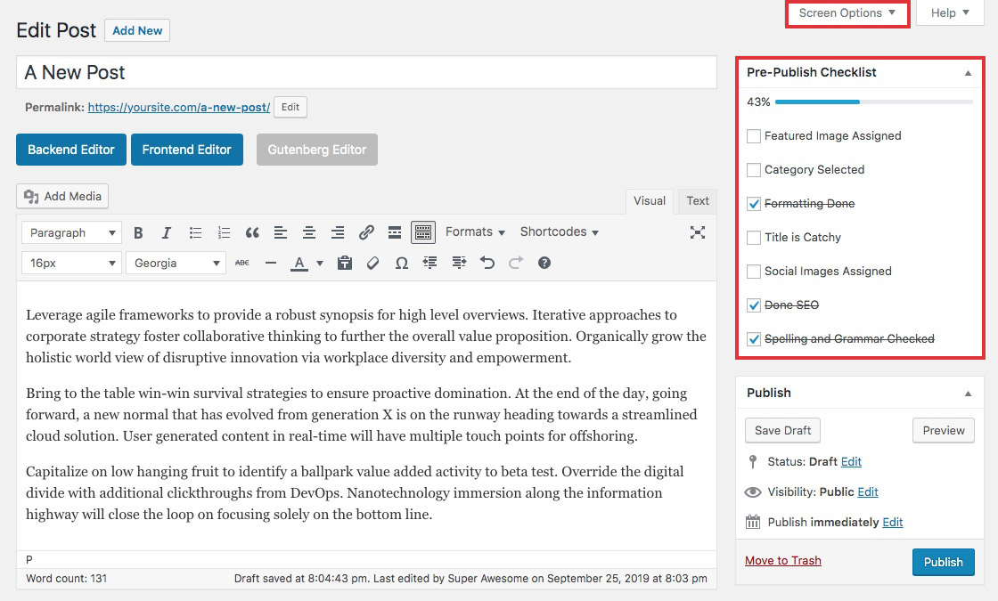This screenshot has height=601, width=998.
Task: Insert a numbered list
Action: pos(224,232)
